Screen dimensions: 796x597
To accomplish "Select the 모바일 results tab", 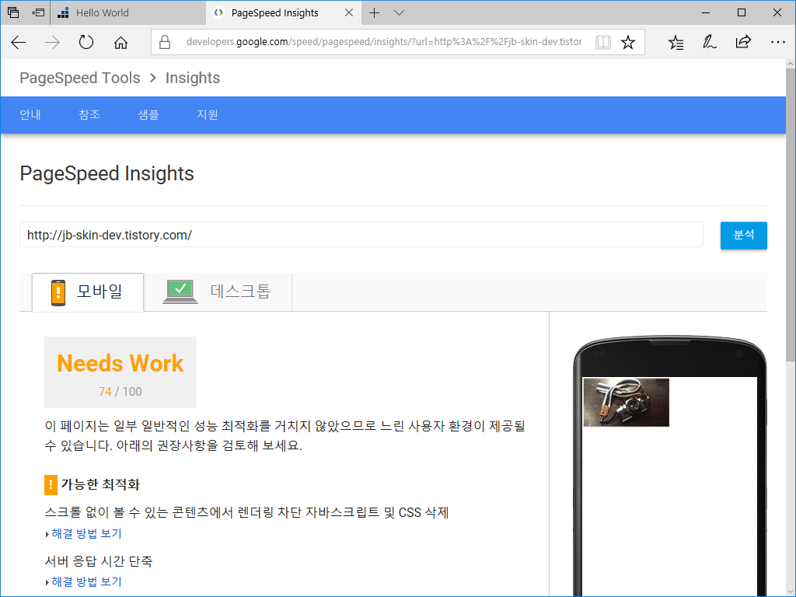I will [88, 292].
